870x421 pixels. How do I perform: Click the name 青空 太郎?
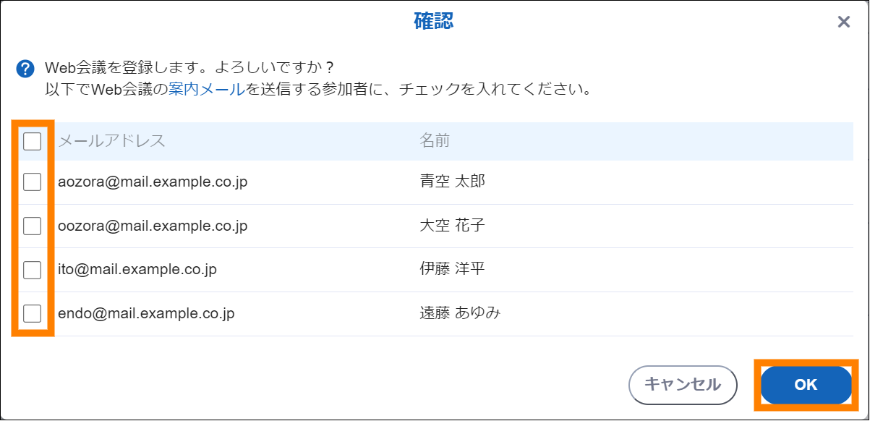pos(452,181)
